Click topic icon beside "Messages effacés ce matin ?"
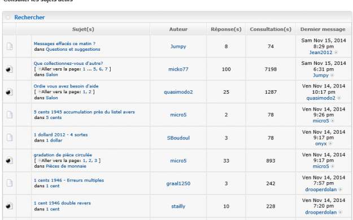 10,46
